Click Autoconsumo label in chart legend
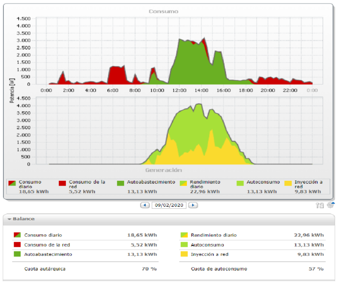 coord(263,182)
